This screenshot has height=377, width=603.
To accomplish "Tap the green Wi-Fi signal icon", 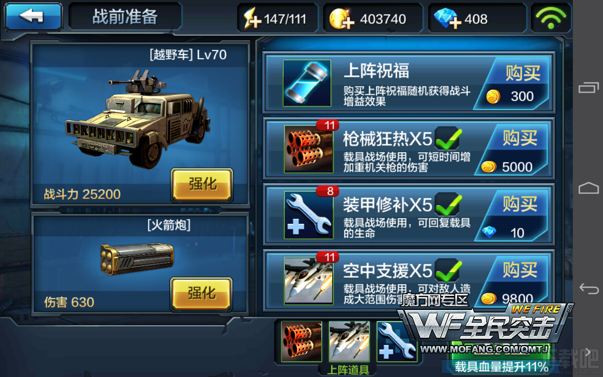I will coord(551,18).
